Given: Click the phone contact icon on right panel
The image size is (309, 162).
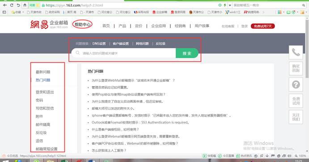Looking at the screenshot, I should click(x=296, y=52).
